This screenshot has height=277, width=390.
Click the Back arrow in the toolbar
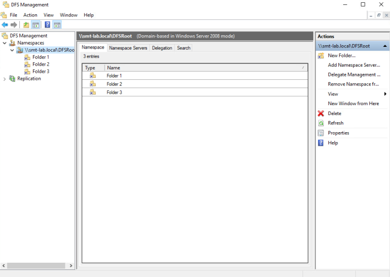pyautogui.click(x=5, y=25)
